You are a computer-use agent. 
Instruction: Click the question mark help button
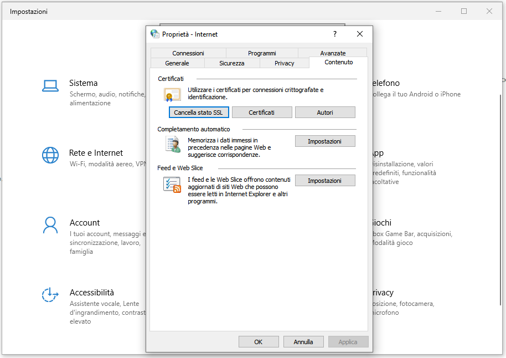tap(334, 34)
